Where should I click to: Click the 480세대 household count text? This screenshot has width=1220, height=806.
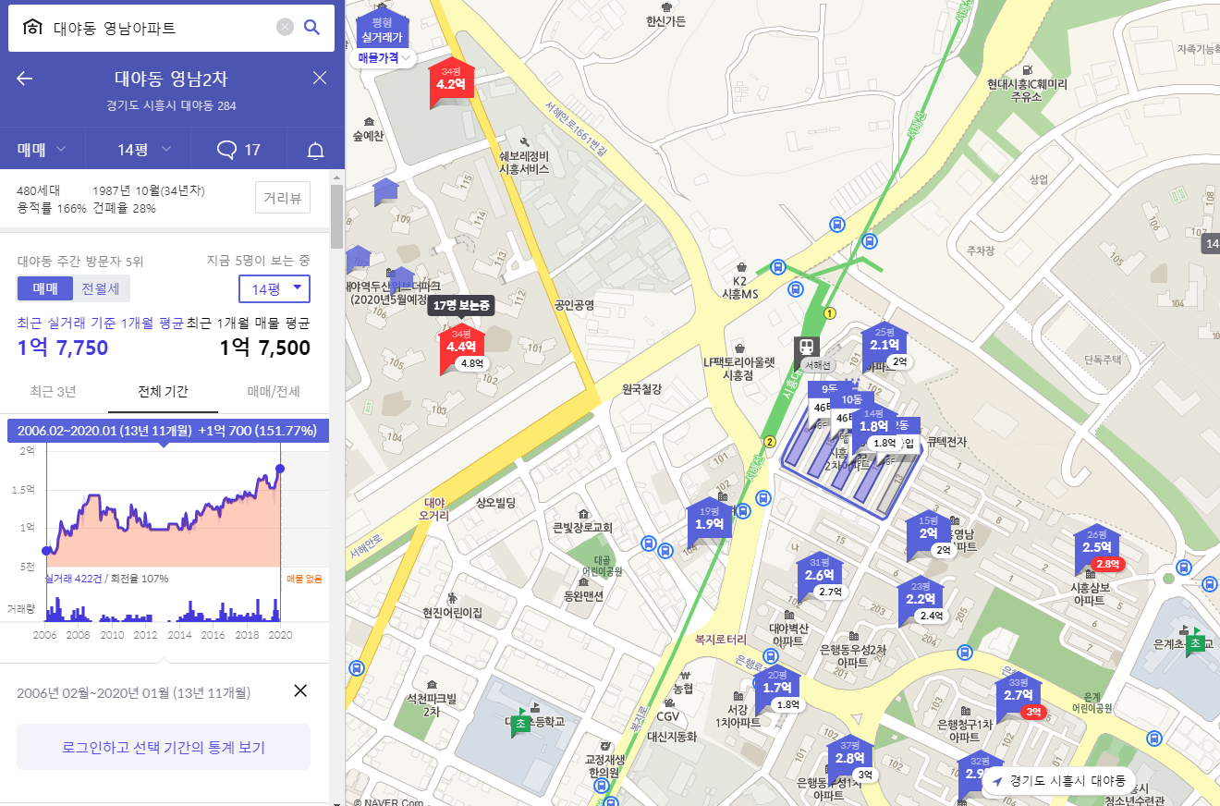point(39,190)
